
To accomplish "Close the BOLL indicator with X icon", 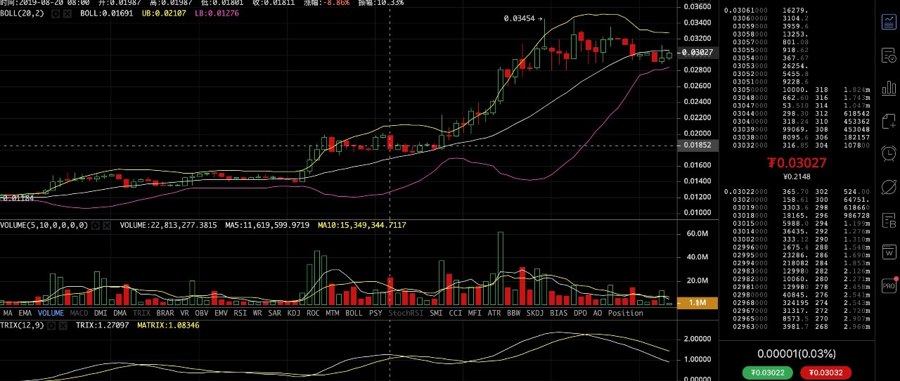I will coord(67,13).
